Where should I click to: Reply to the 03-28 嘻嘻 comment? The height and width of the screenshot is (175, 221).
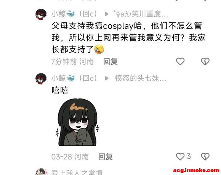tap(106, 157)
